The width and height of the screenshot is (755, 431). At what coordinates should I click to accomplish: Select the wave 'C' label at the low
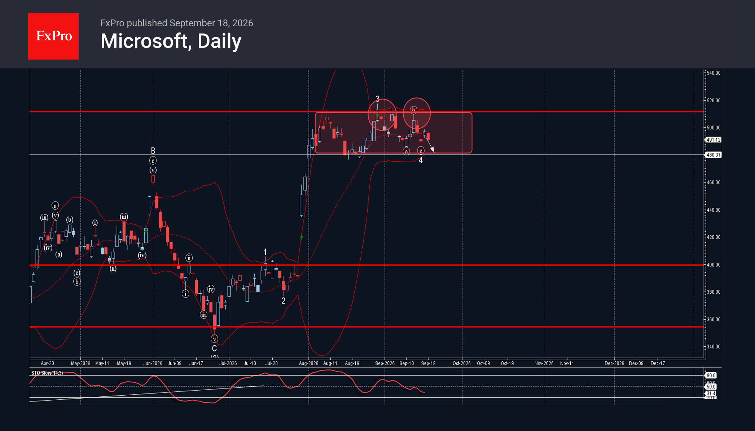point(214,348)
